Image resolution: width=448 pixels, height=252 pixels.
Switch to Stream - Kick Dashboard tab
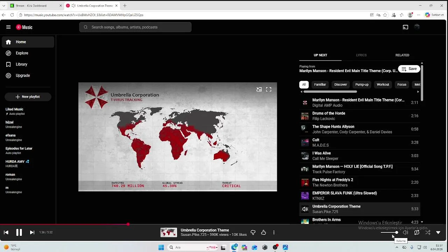pyautogui.click(x=35, y=6)
